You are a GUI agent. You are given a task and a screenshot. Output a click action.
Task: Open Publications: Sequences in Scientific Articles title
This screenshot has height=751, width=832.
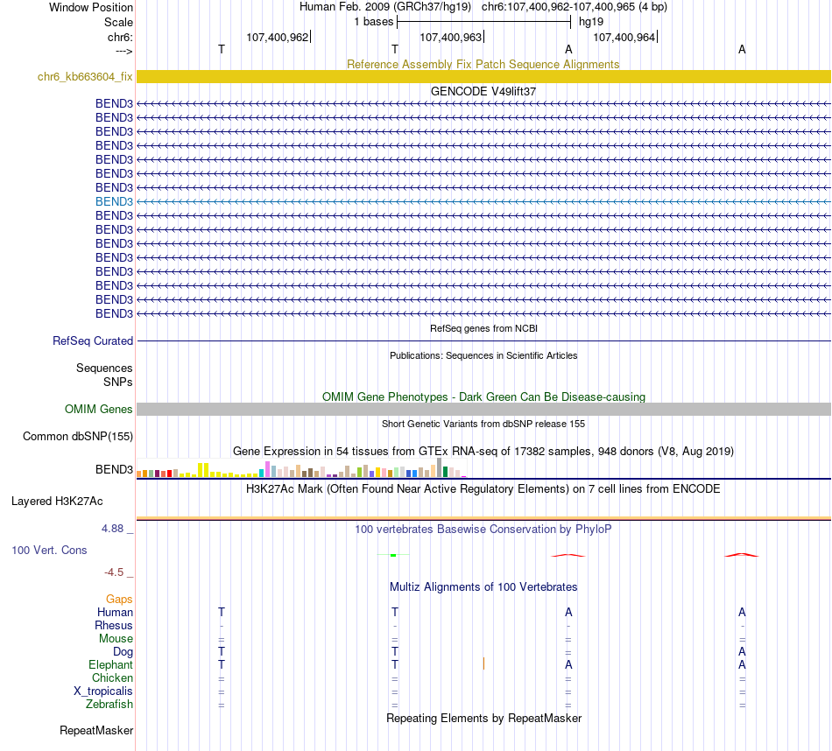483,355
